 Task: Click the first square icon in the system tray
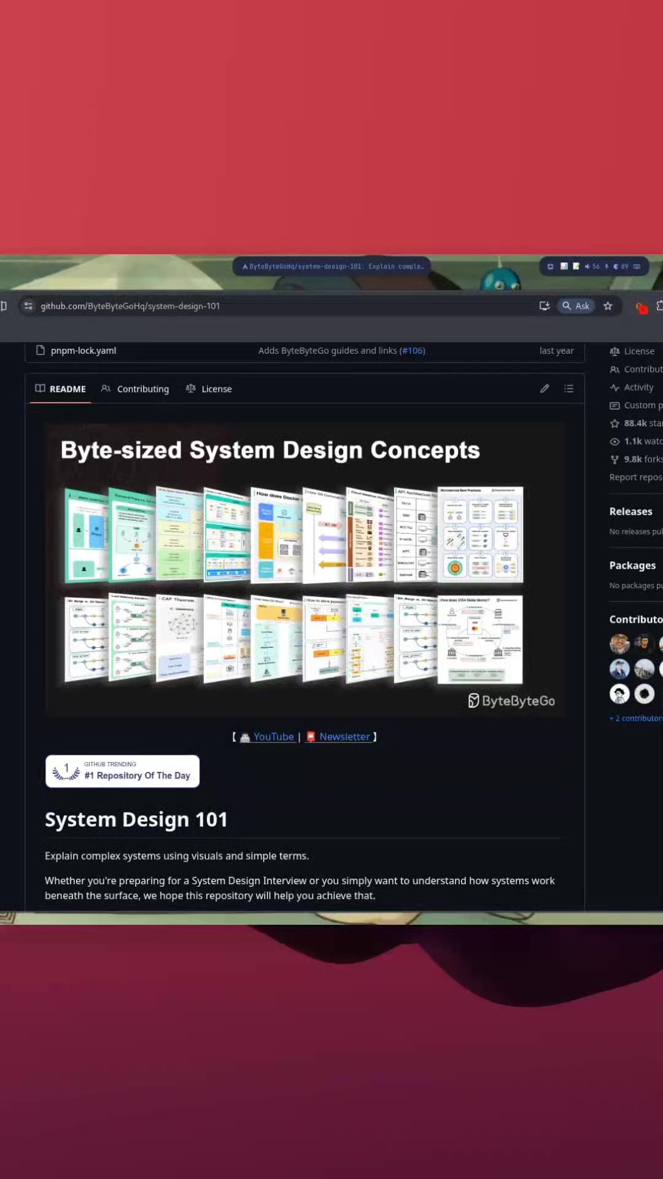[x=550, y=267]
